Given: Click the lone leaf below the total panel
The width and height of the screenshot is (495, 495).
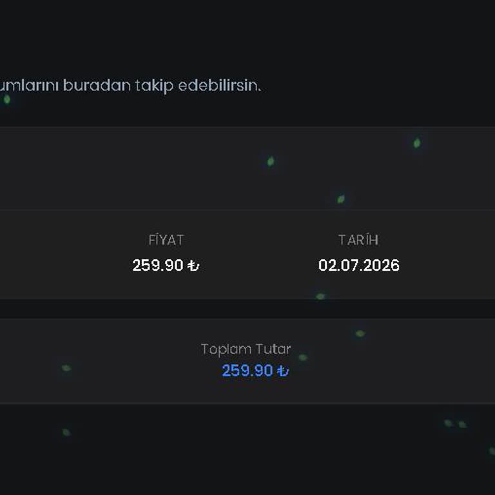Looking at the screenshot, I should pos(66,432).
